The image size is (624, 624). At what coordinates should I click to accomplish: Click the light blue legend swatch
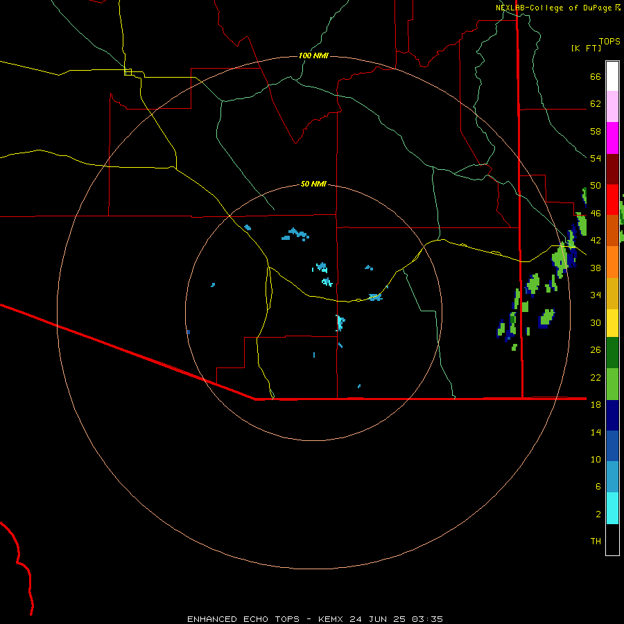(x=612, y=477)
